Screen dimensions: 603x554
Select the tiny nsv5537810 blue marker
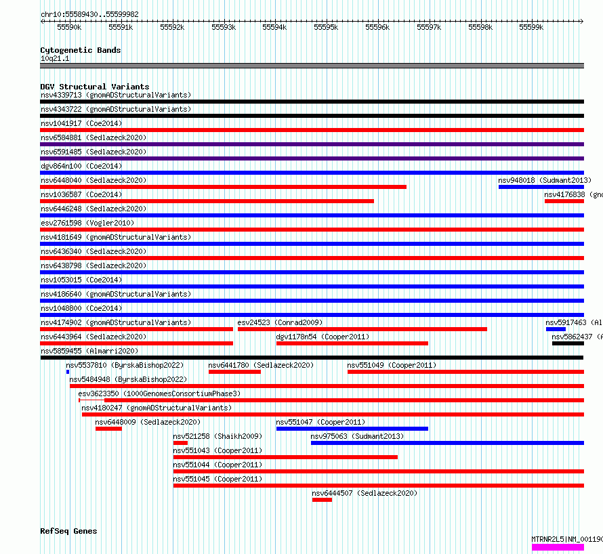(68, 372)
